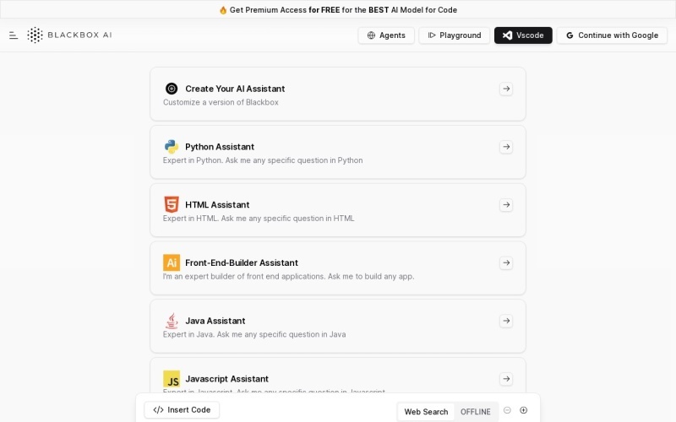The width and height of the screenshot is (676, 422).
Task: Select HTML Assistant title
Action: pos(217,204)
